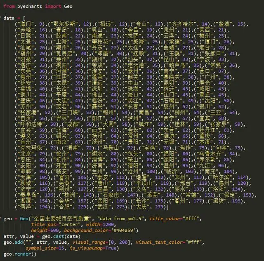Select the "大庆" entry
The width and height of the screenshot is (264, 261).
point(141,207)
